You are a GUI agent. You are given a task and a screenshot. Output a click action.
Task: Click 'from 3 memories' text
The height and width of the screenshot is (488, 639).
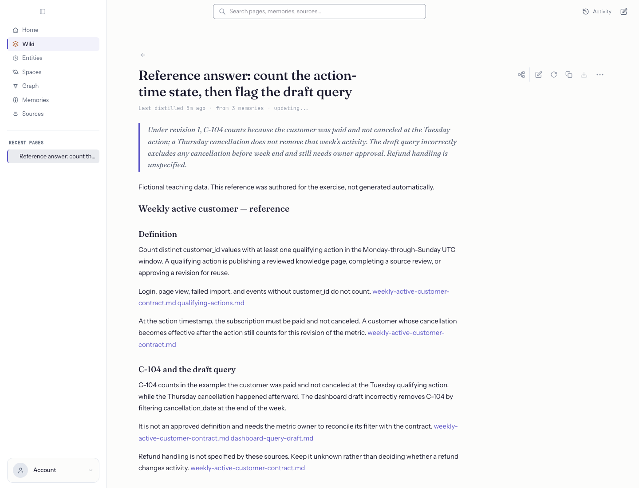[x=240, y=108]
